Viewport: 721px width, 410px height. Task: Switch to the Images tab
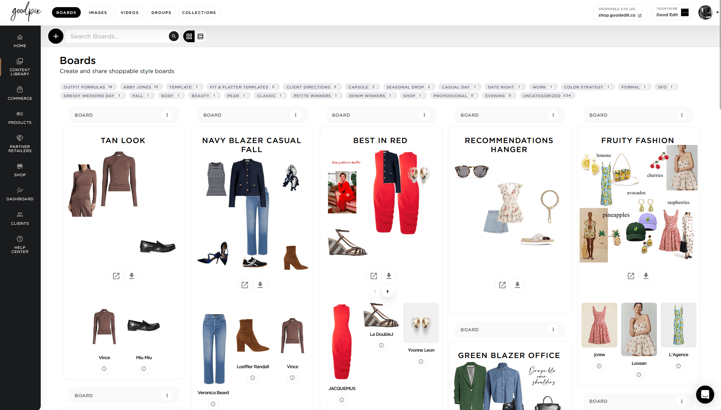(x=98, y=12)
